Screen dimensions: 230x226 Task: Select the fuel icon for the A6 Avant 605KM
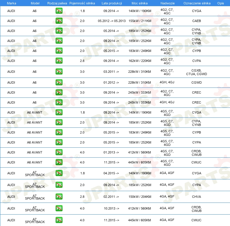pos(59,162)
